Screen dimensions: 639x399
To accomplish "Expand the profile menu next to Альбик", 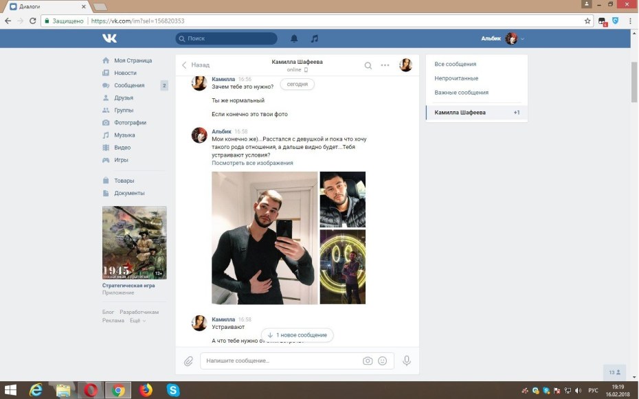I will pos(522,39).
